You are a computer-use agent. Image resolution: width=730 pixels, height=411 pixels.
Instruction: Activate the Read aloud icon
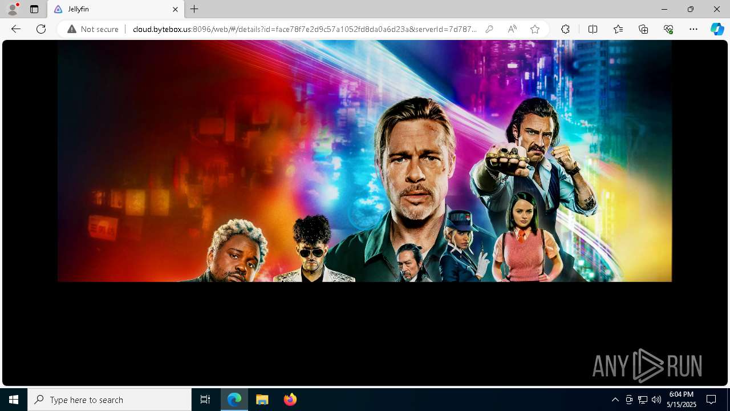click(x=512, y=29)
